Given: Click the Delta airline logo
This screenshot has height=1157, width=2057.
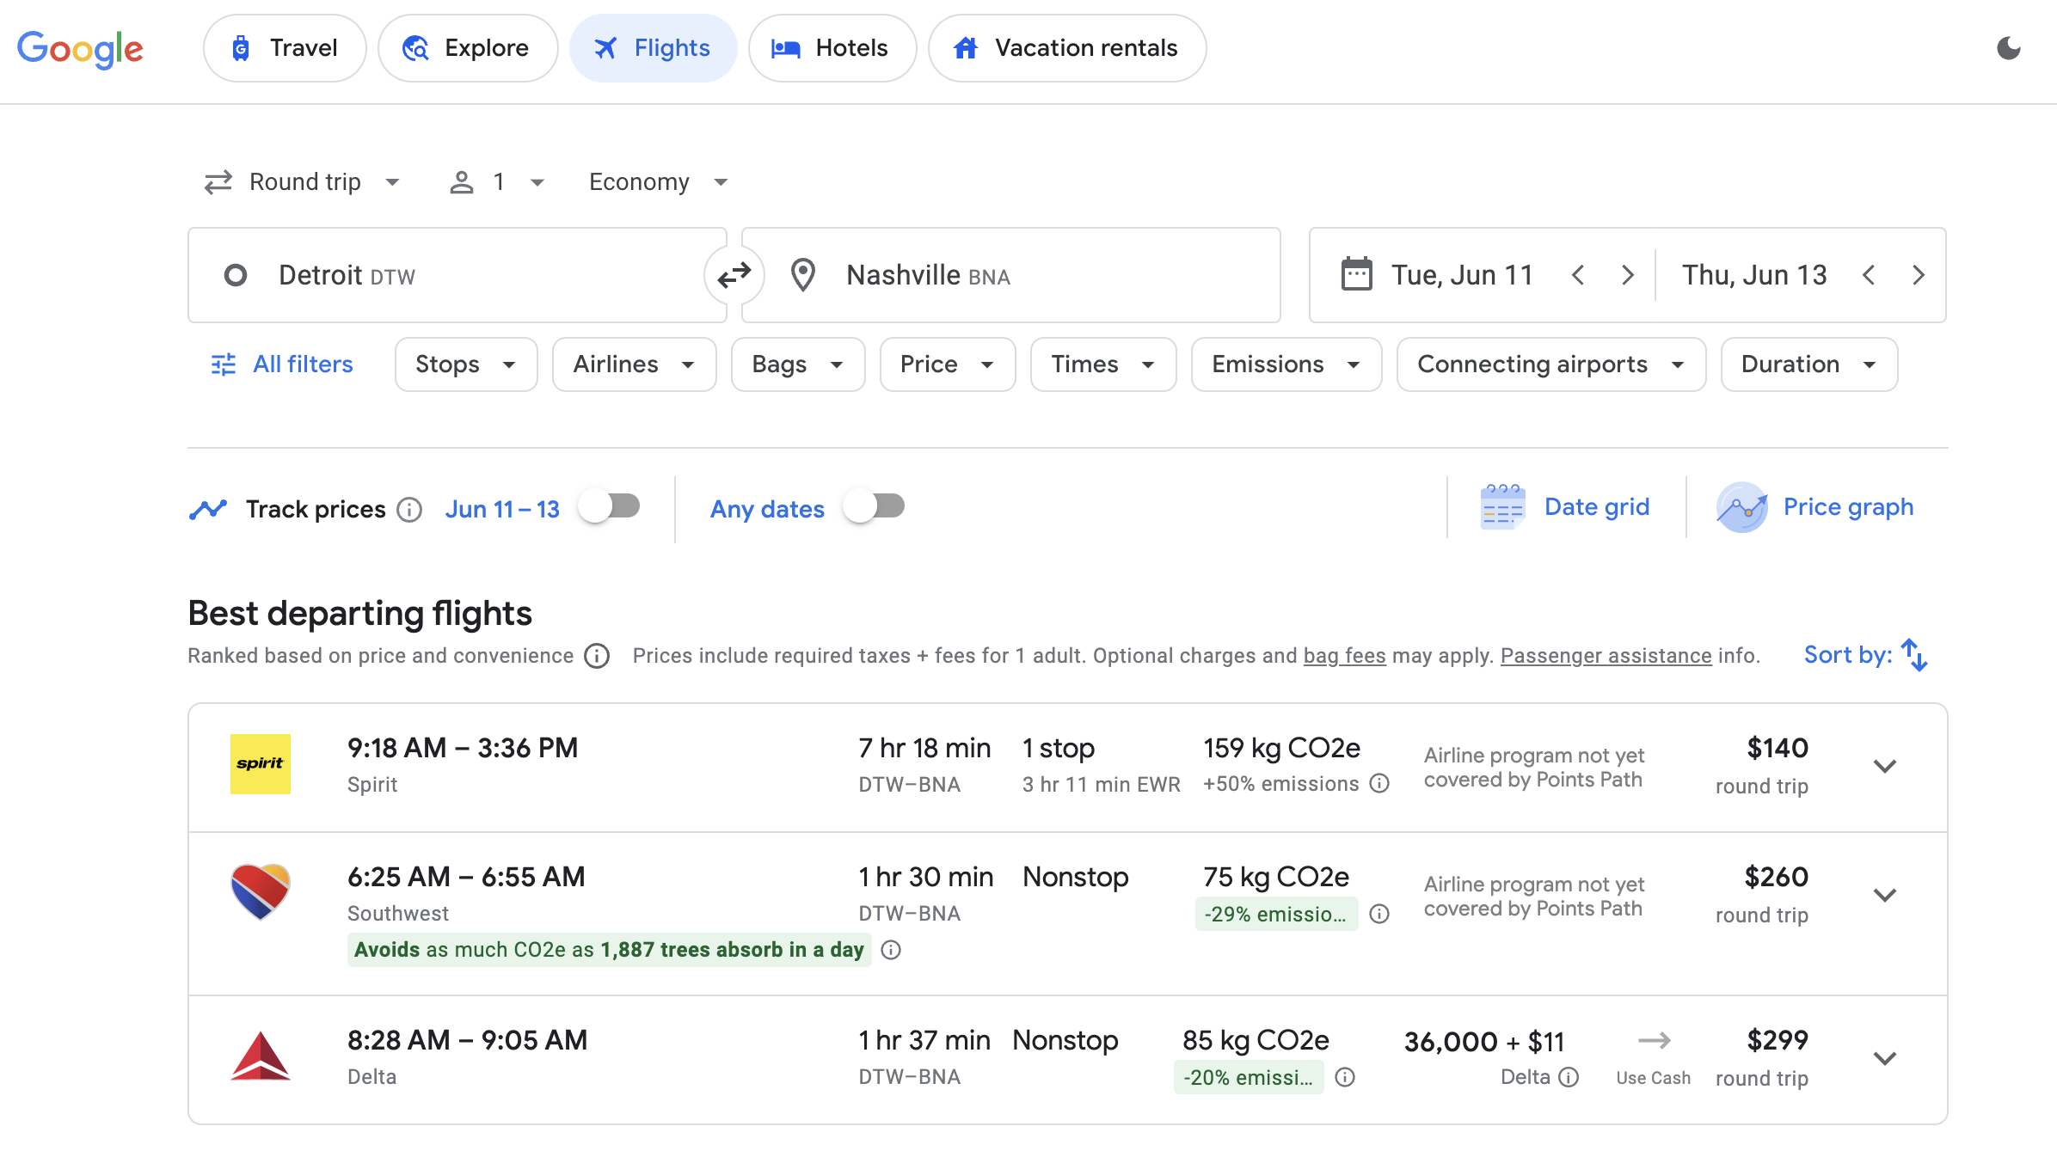Looking at the screenshot, I should [x=261, y=1056].
